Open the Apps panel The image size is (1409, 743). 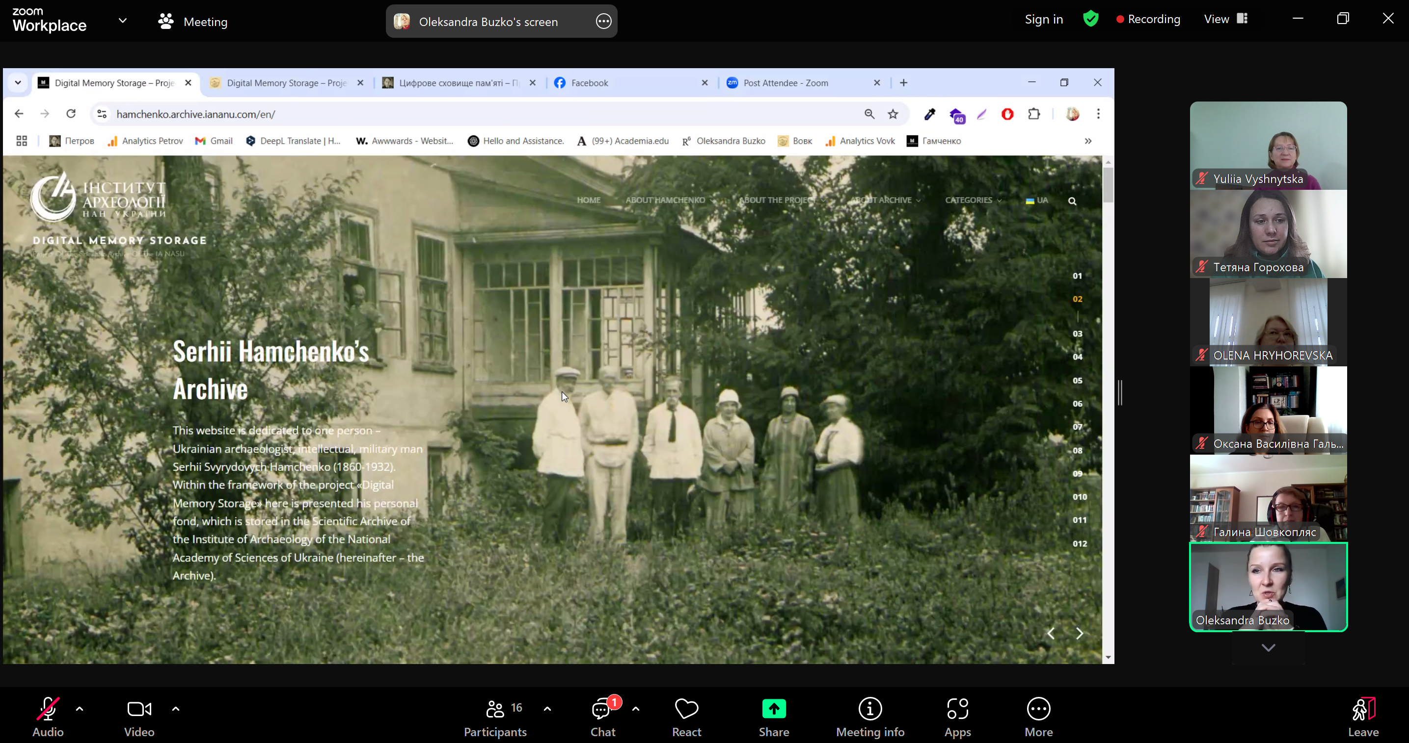[x=957, y=717]
